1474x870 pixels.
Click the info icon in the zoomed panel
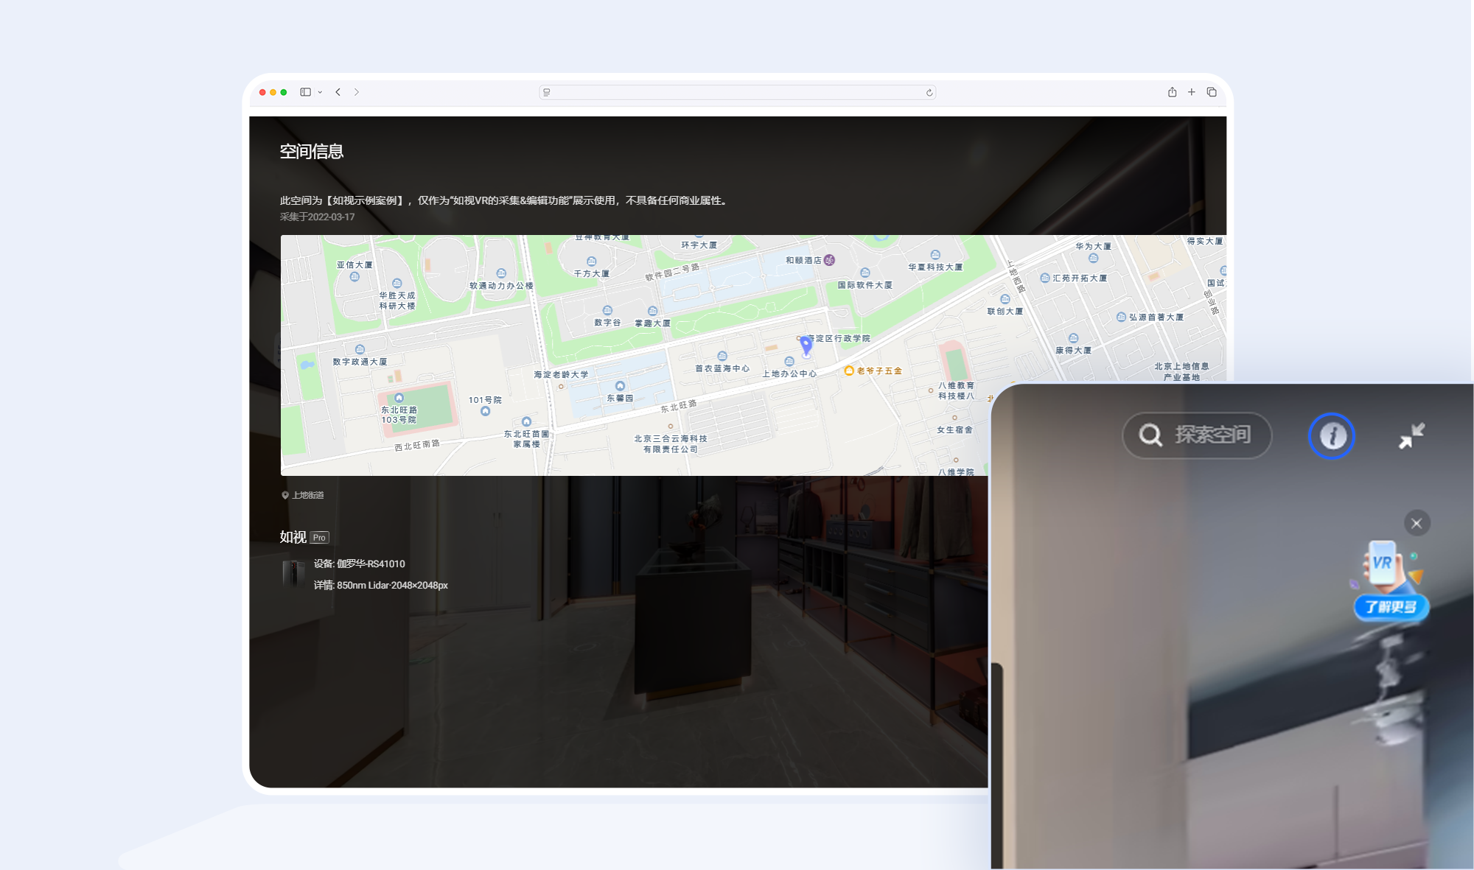point(1332,436)
